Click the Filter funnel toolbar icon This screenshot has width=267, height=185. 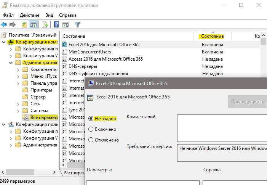tap(77, 25)
